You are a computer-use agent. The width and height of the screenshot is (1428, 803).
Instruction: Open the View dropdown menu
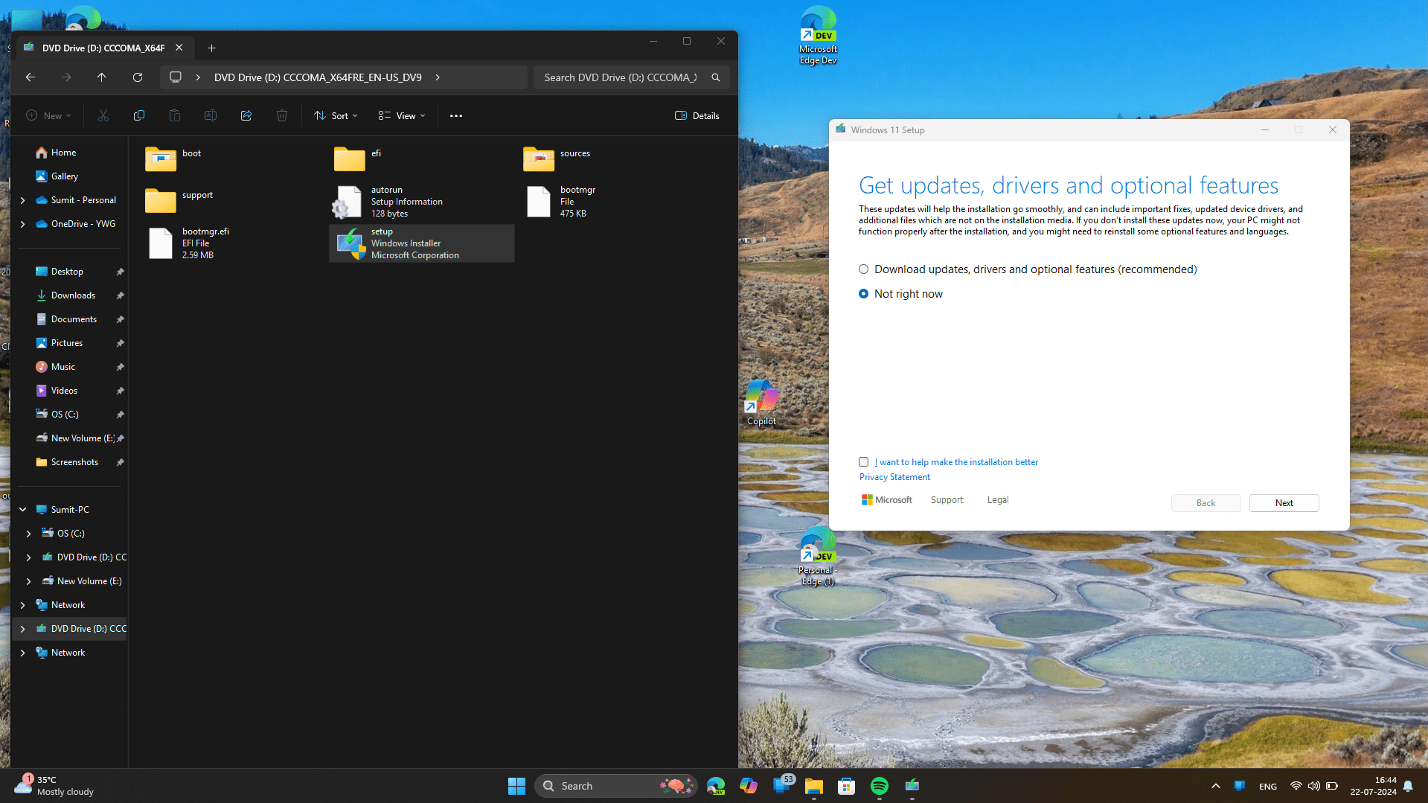pos(401,115)
